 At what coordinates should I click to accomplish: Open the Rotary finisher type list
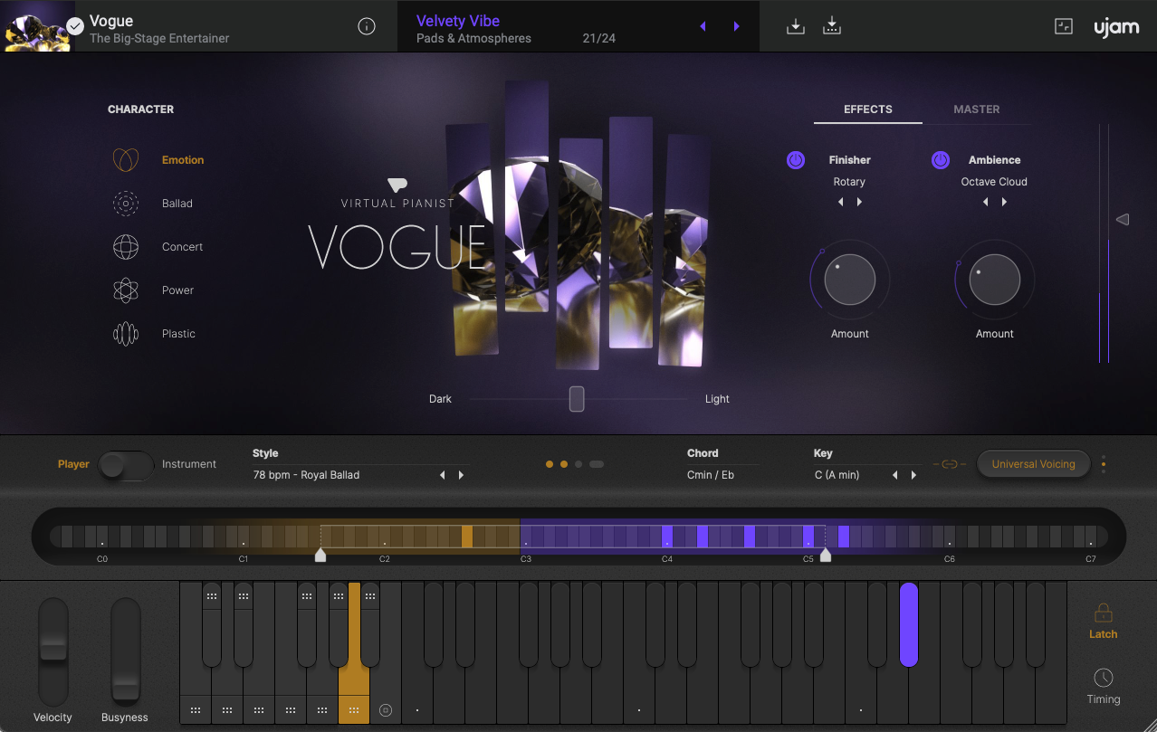pyautogui.click(x=849, y=182)
